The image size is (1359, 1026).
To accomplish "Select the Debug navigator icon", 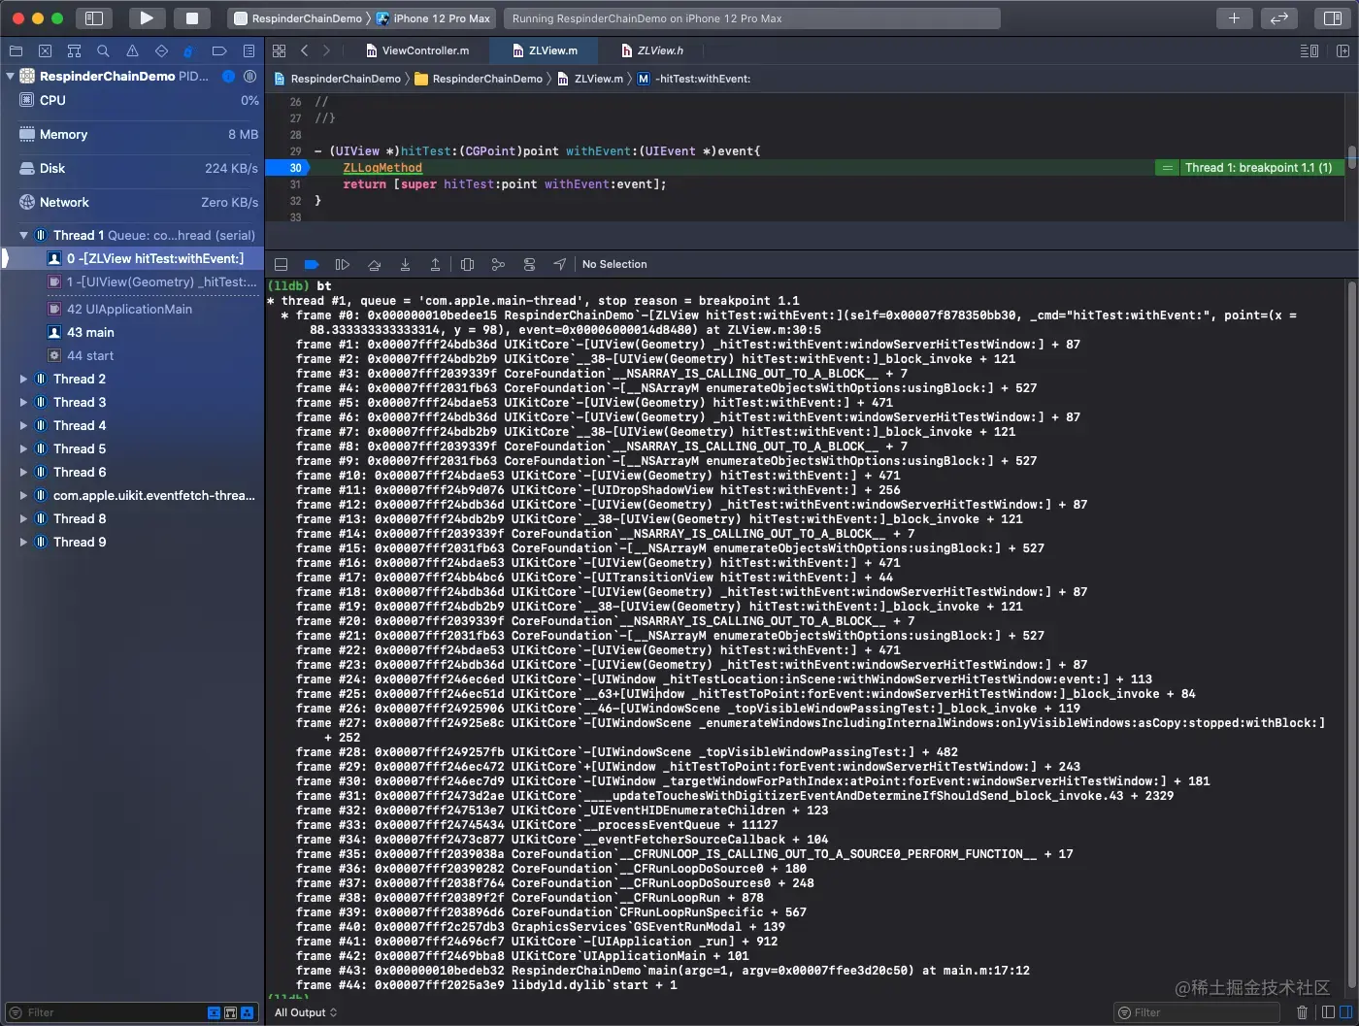I will coord(190,50).
